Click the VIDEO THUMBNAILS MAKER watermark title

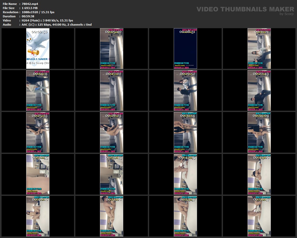pyautogui.click(x=245, y=9)
